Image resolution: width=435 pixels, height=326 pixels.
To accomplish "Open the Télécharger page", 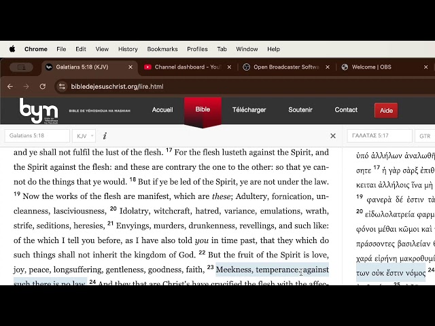I will coord(249,110).
